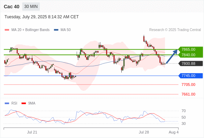Click the 7661.00 red support label

(188, 94)
